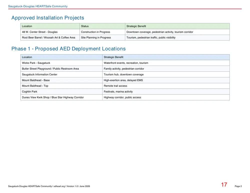
Task: Select the Saugatuck Information Center row
Action: [x=125, y=74]
